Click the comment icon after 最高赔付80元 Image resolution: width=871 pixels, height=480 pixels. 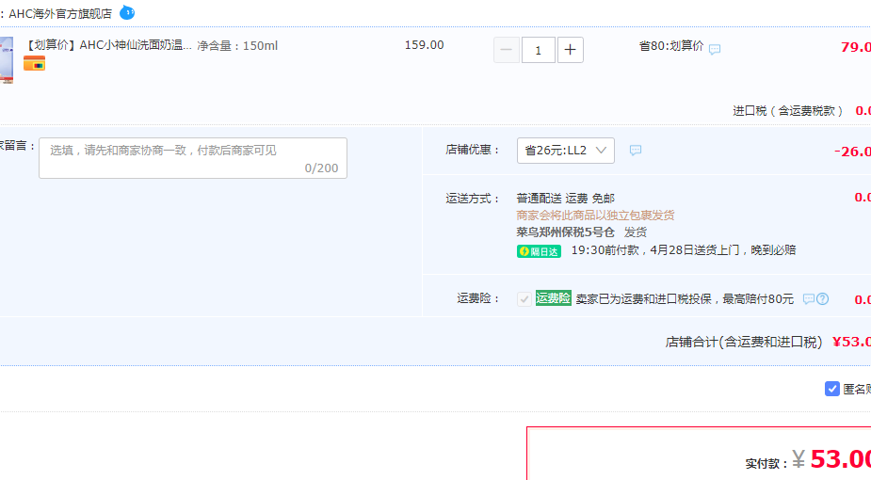click(x=809, y=299)
